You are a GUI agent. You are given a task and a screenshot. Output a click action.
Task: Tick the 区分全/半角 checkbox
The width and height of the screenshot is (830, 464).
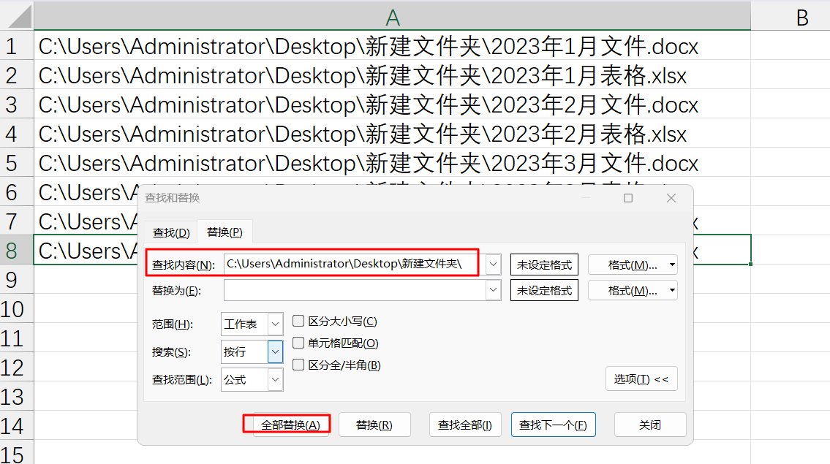pos(298,365)
